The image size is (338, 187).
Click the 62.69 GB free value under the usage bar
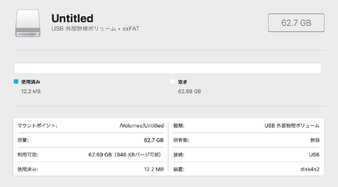(x=190, y=91)
